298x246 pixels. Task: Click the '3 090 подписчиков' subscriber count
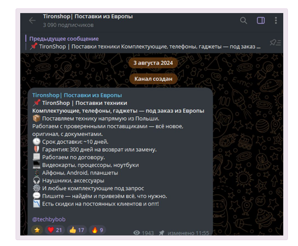pyautogui.click(x=68, y=25)
